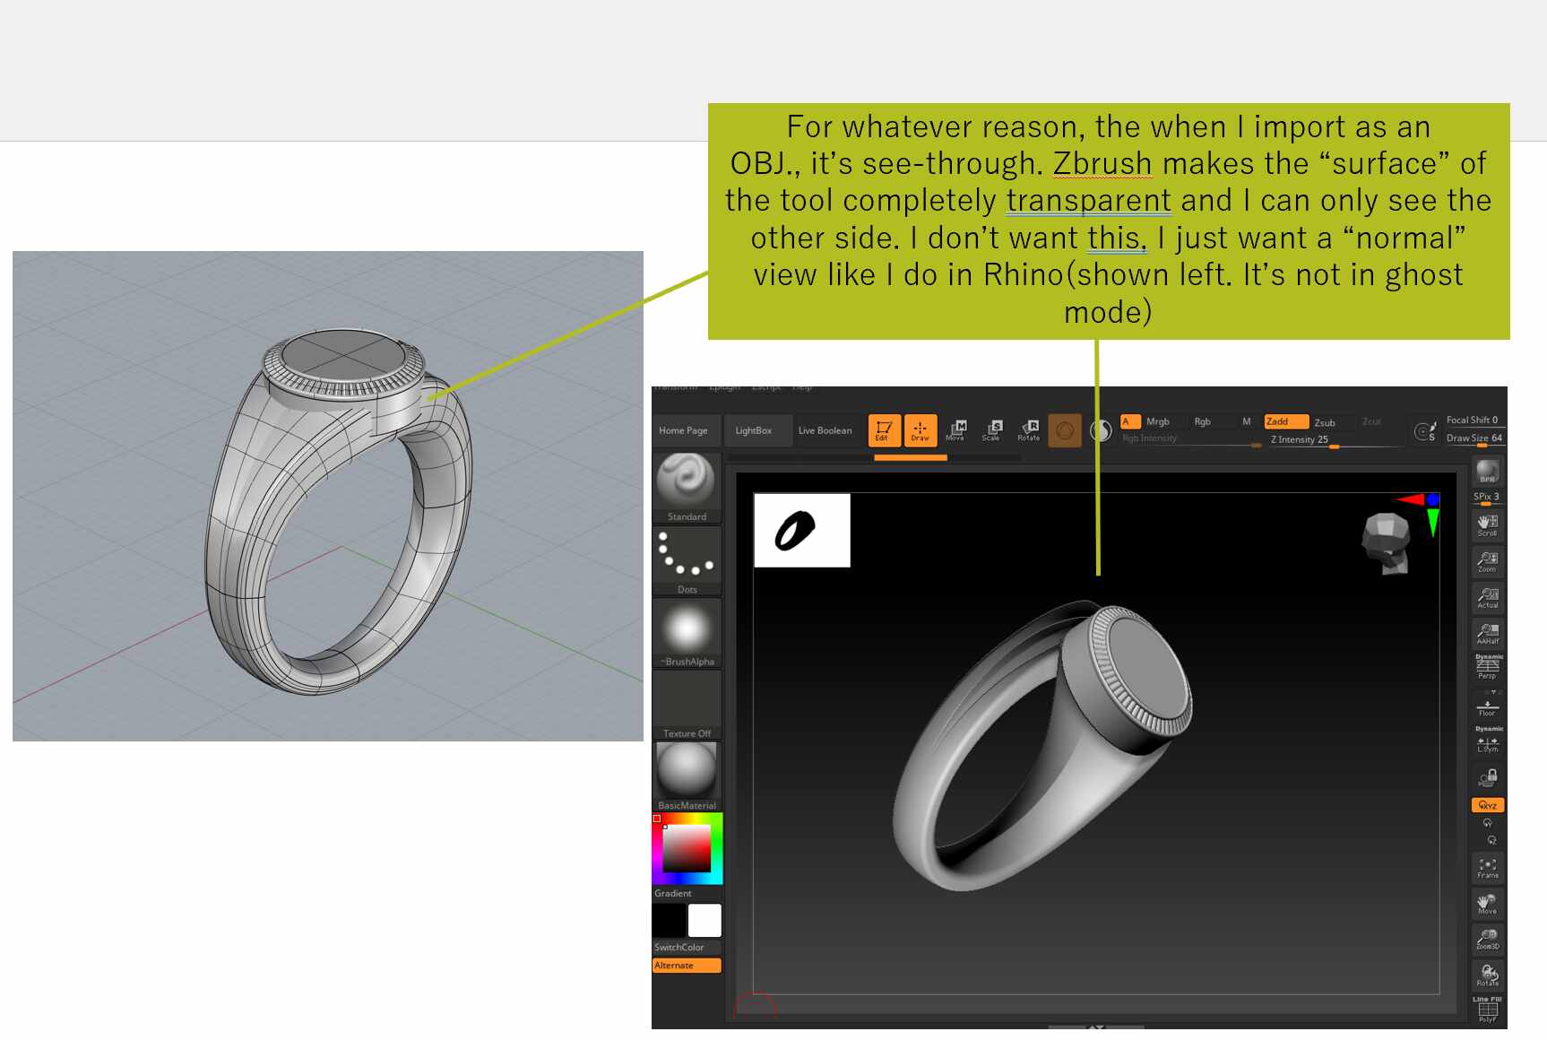
Task: Toggle the A alpha-only mode button
Action: 1130,421
